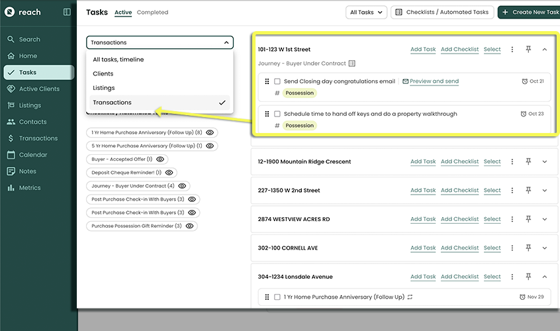560x331 pixels.
Task: Click the Possession tag on the closing email task
Action: pos(299,93)
